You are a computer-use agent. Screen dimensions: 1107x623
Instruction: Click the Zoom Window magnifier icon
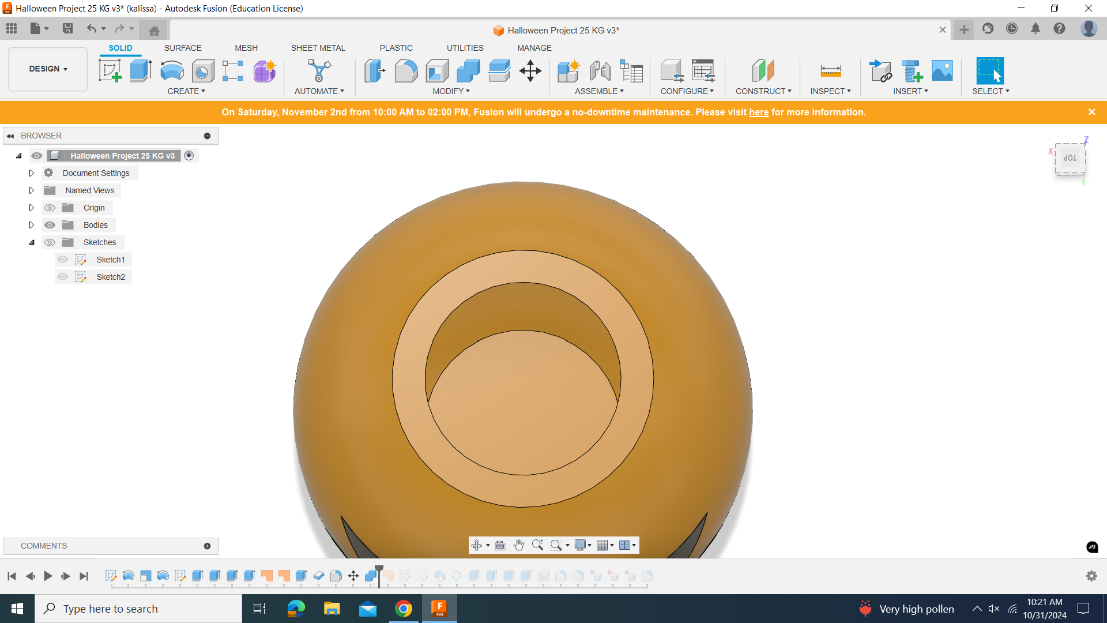[x=557, y=545]
